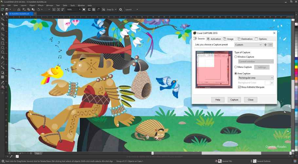Open the Effects menu

click(x=41, y=6)
